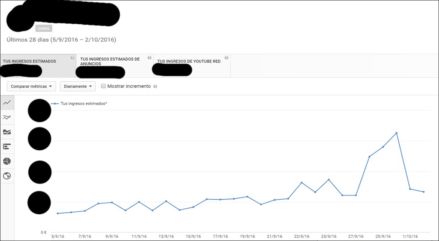Click the data point above 25/9/16
This screenshot has height=241, width=439.
[x=329, y=179]
